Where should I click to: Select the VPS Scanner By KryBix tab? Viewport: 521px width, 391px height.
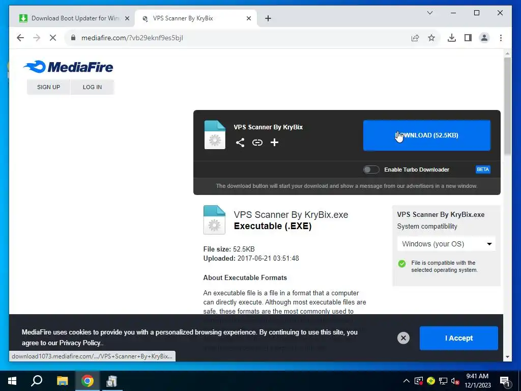point(196,18)
